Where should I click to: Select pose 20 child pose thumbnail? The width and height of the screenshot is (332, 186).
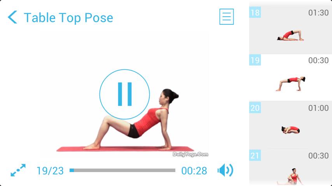coord(290,125)
